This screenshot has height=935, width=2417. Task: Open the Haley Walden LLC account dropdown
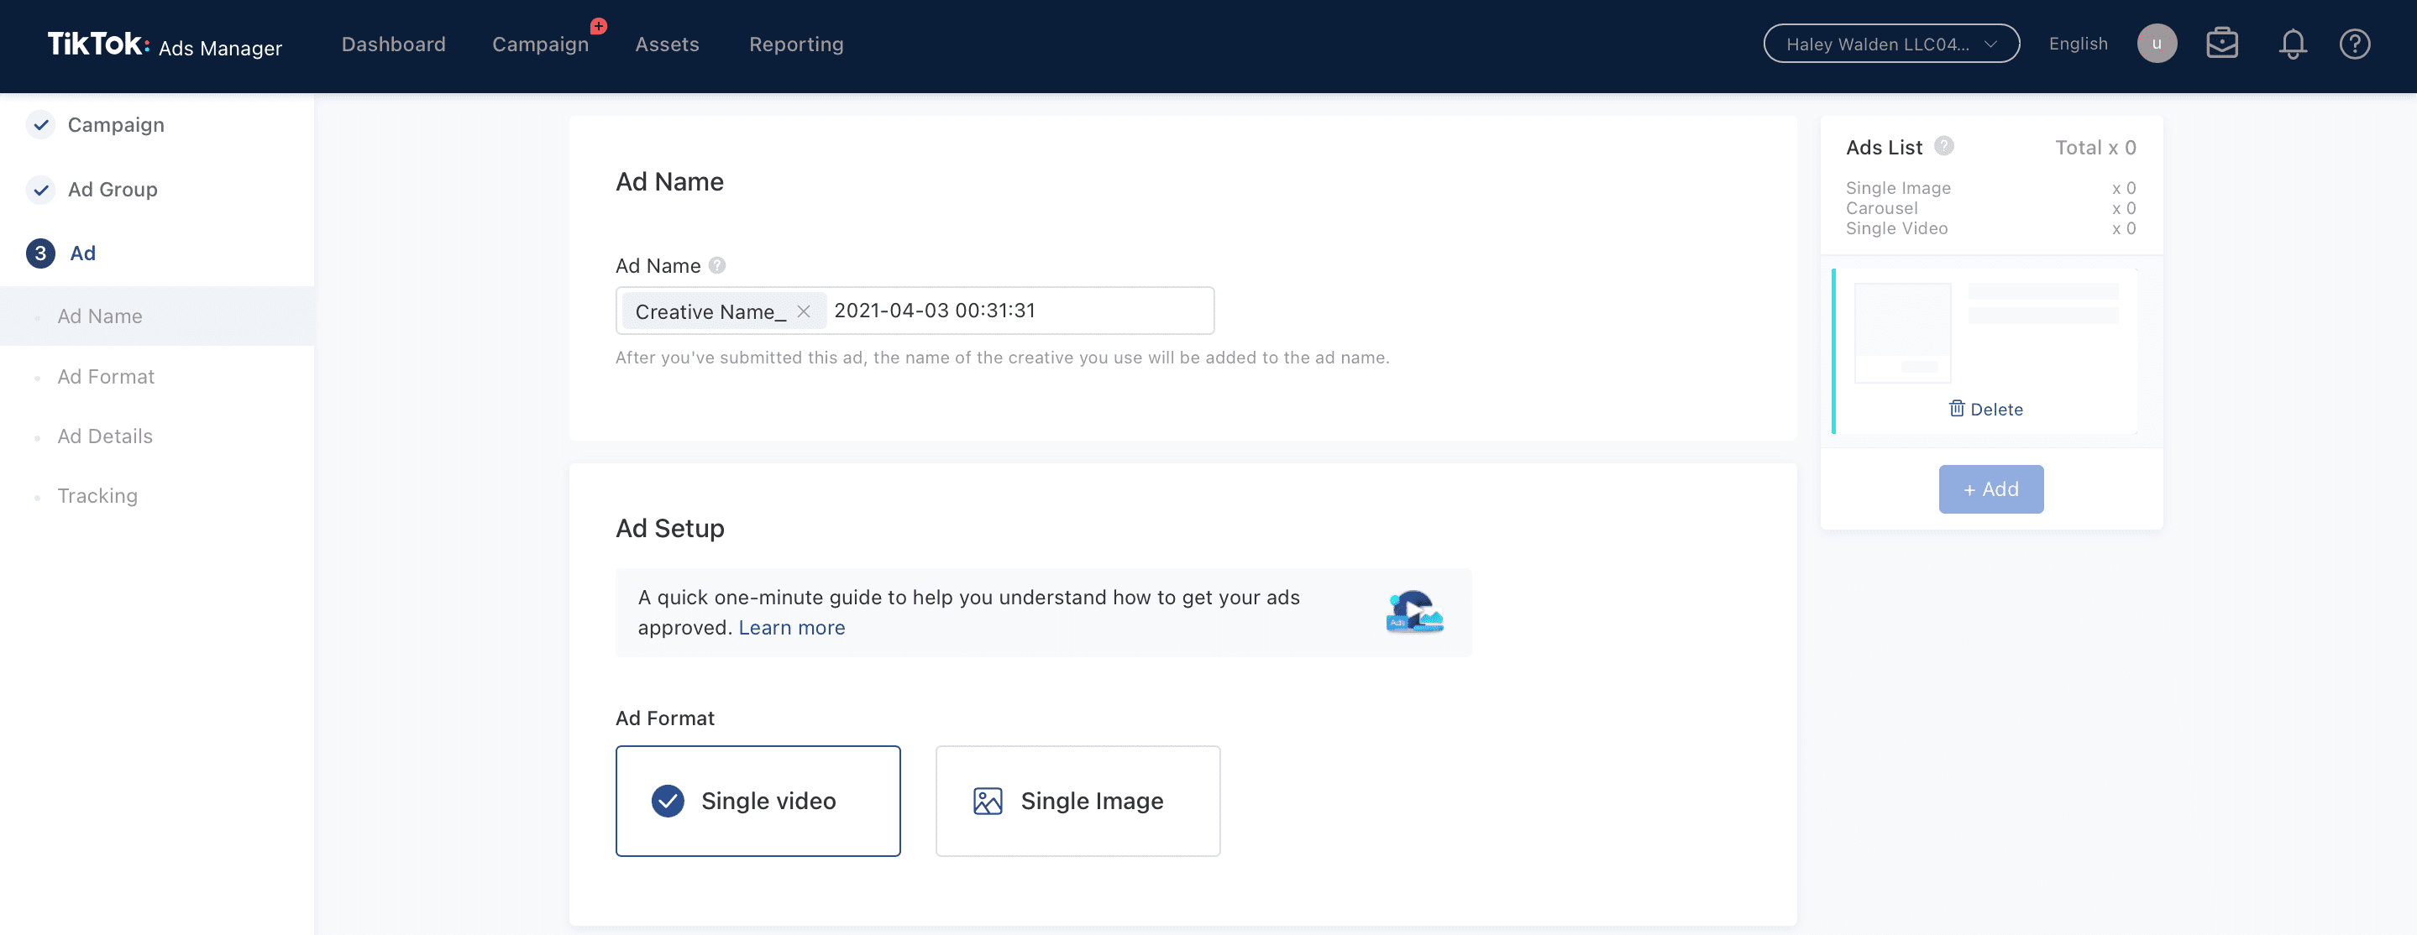[1890, 44]
